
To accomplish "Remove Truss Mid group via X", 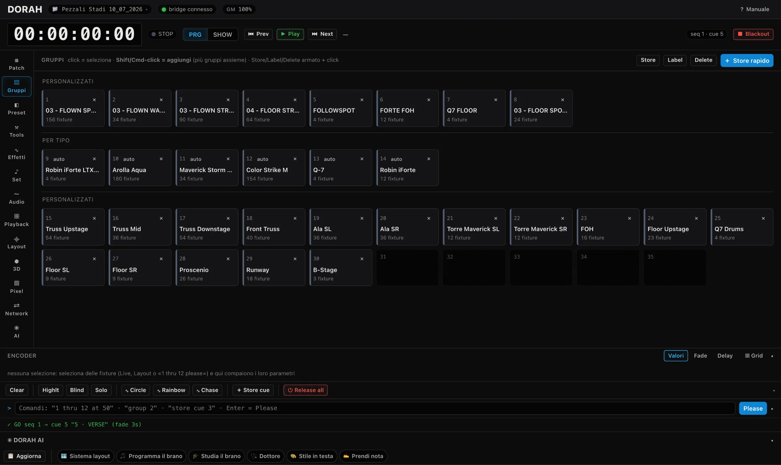I will pyautogui.click(x=161, y=218).
